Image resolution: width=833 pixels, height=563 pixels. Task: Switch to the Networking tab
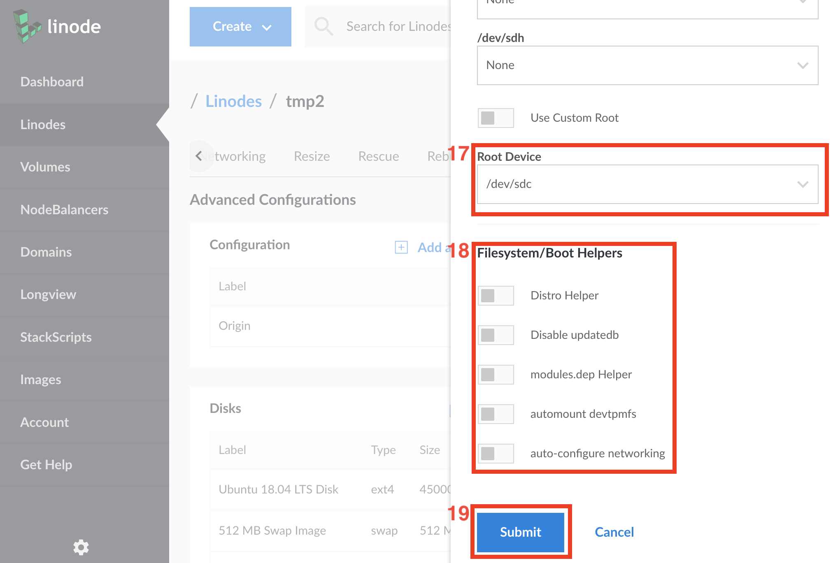pos(236,156)
